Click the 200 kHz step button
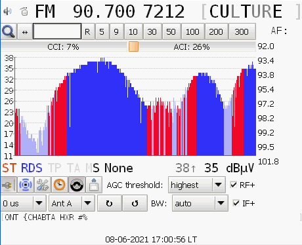 point(216,32)
